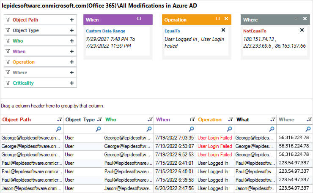Screen dimensions: 313x193
Task: Open filter dropdown on When column
Action: 192,120
